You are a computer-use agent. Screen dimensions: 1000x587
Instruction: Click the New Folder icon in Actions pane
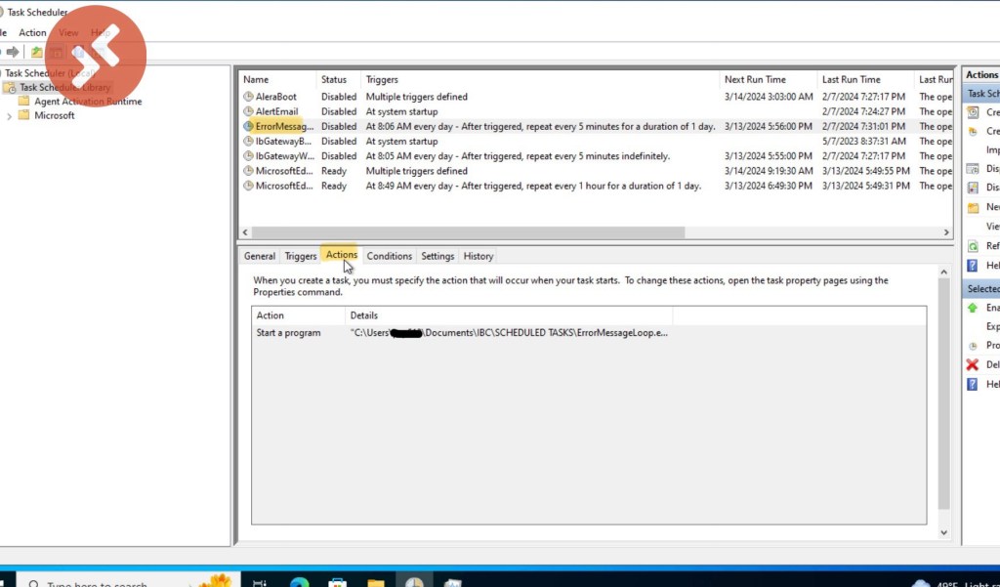[973, 208]
